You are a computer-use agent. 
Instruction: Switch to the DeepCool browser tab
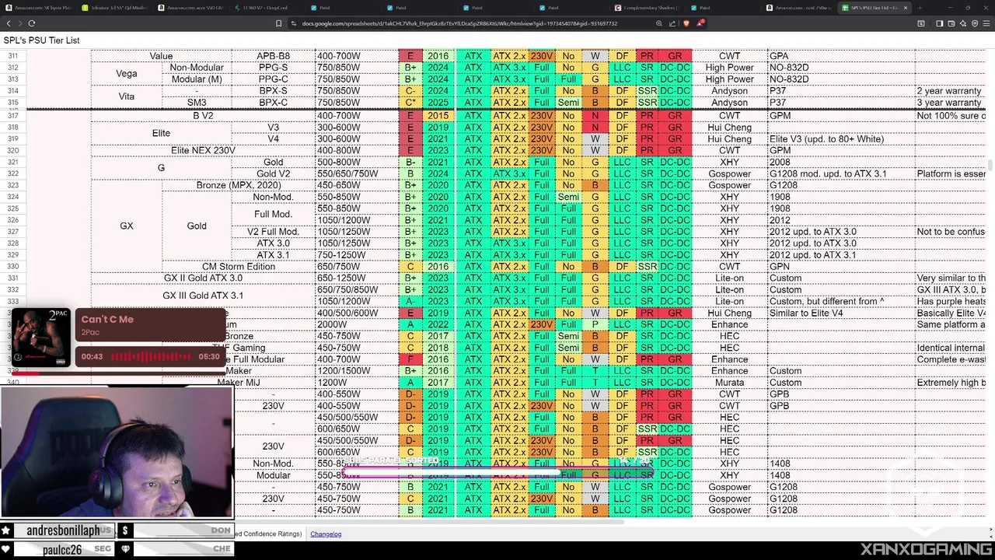pos(267,8)
